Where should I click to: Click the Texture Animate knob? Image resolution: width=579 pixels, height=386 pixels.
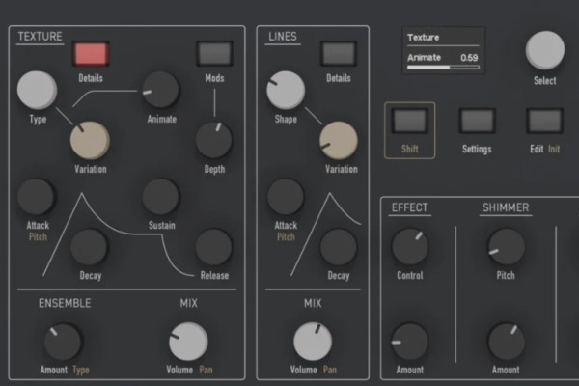click(x=160, y=90)
